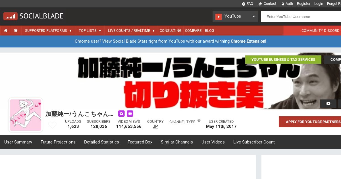Image resolution: width=341 pixels, height=179 pixels.
Task: Click the user created date May 11th, 2017
Action: (221, 126)
